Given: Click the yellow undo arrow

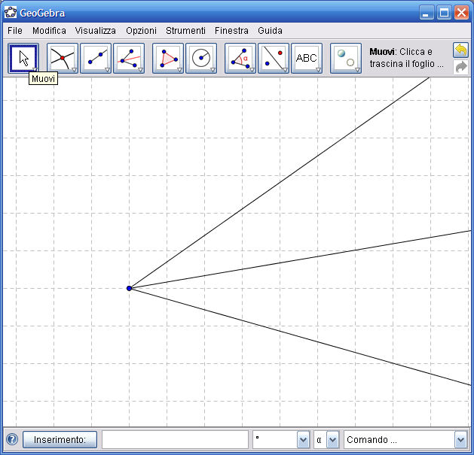Looking at the screenshot, I should coord(460,50).
